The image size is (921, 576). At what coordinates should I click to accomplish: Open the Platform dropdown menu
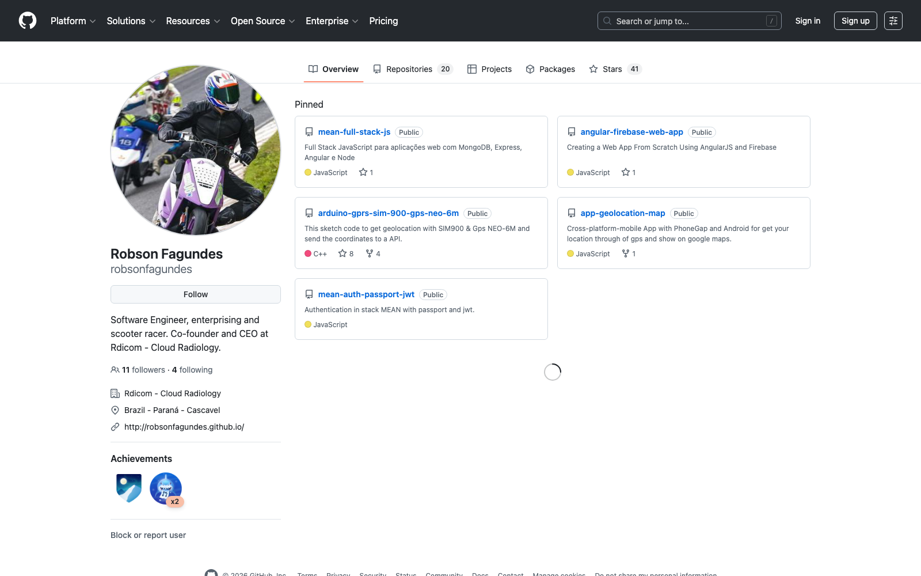tap(73, 21)
